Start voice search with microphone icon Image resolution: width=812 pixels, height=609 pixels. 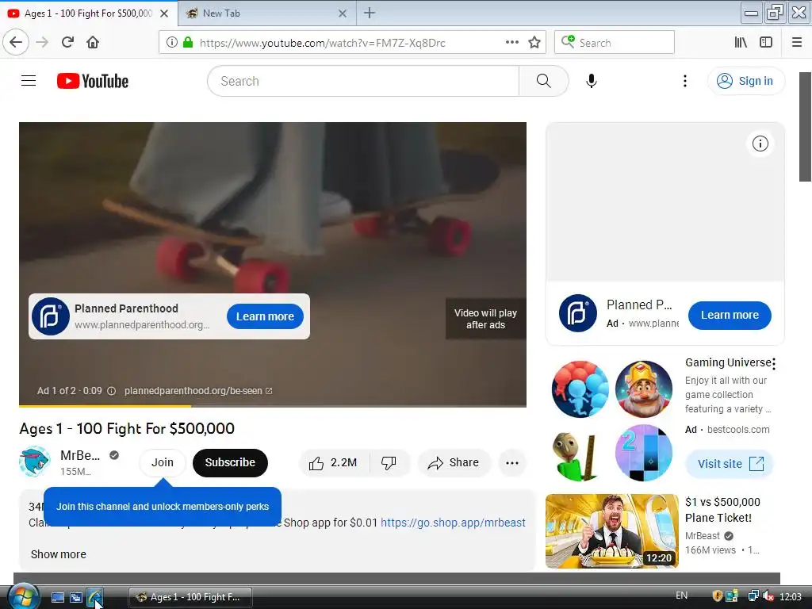click(x=592, y=81)
